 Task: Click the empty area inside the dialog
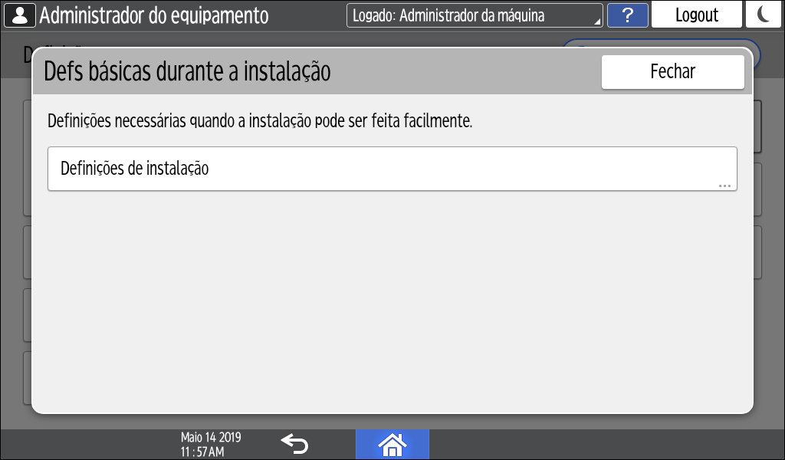(392, 299)
